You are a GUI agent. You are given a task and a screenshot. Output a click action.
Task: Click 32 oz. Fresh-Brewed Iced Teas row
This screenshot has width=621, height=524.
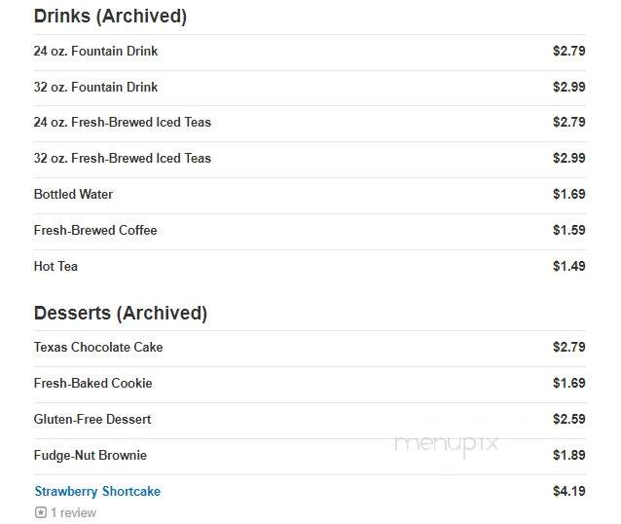click(310, 158)
